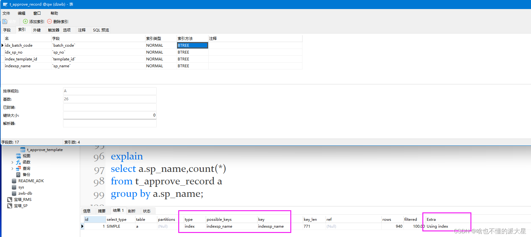Switch to the 外键 tab

(x=37, y=30)
